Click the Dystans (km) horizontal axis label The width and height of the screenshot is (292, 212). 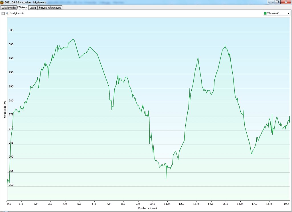(148, 208)
